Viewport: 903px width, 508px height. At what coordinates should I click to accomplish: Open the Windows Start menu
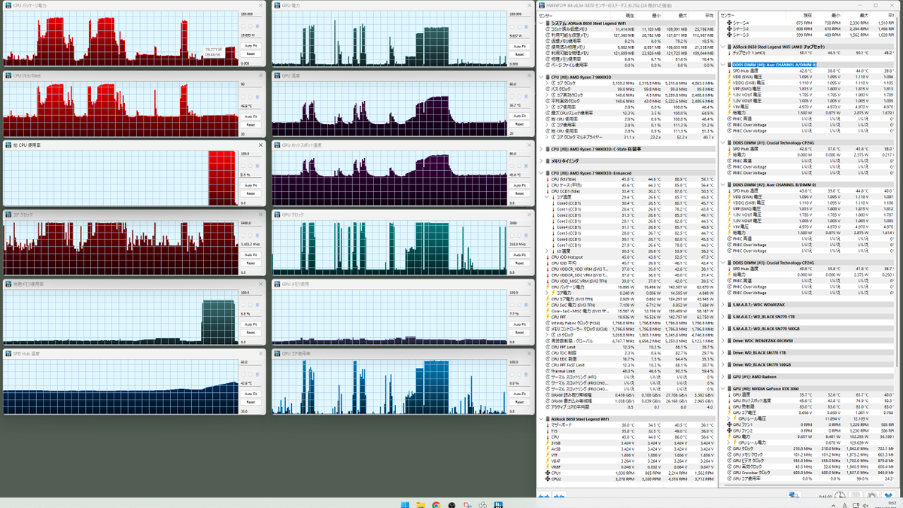(405, 505)
